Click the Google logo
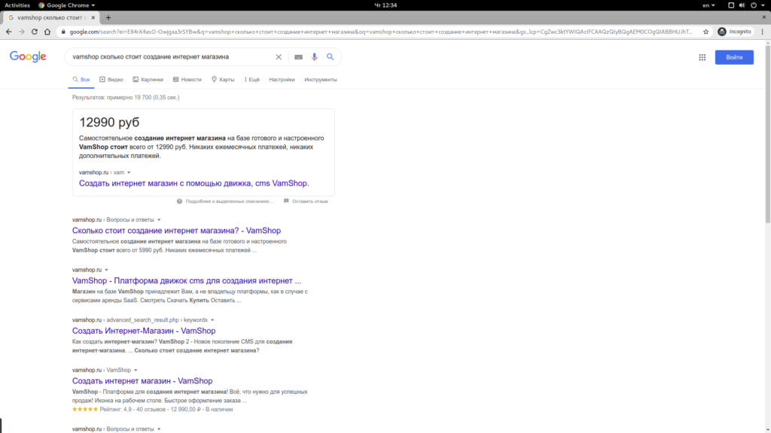 pyautogui.click(x=28, y=56)
